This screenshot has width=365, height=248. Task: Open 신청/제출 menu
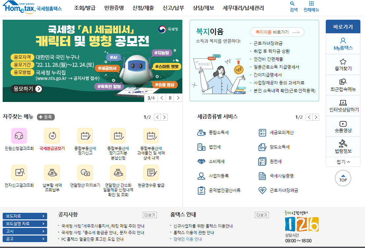click(143, 8)
